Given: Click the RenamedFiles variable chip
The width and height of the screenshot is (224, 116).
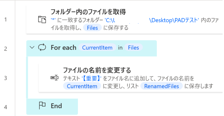Looking at the screenshot, I should click(x=161, y=86).
